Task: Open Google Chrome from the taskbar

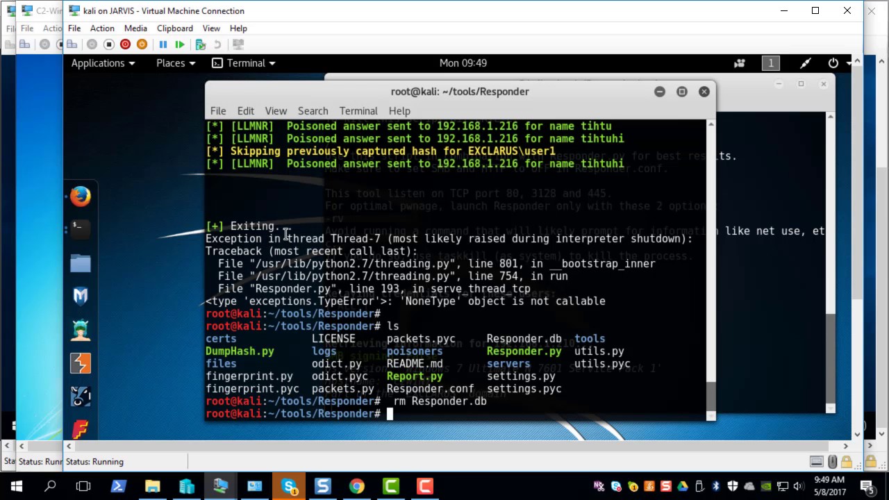Action: pyautogui.click(x=357, y=486)
